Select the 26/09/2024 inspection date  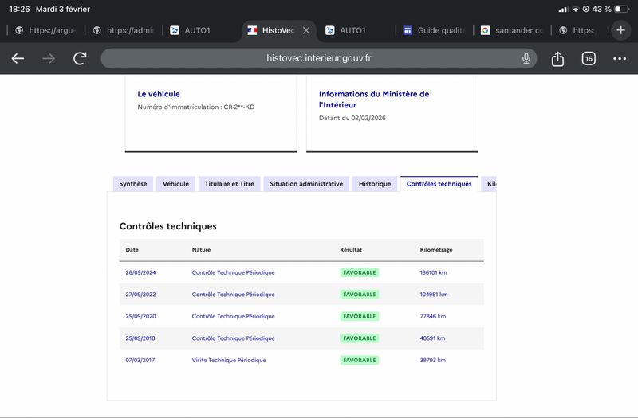pyautogui.click(x=140, y=272)
